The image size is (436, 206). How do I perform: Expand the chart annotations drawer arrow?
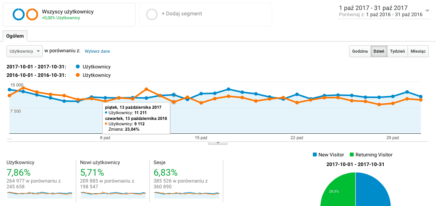tap(218, 143)
